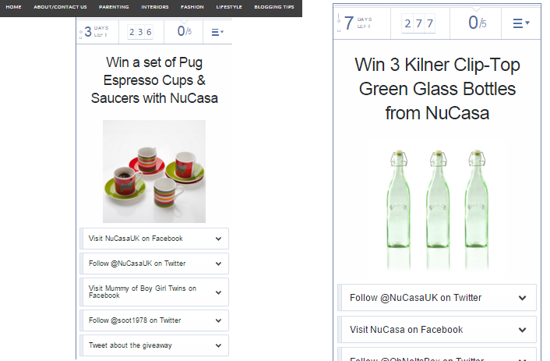
Task: Click the 277 total entries counter
Action: coord(418,23)
